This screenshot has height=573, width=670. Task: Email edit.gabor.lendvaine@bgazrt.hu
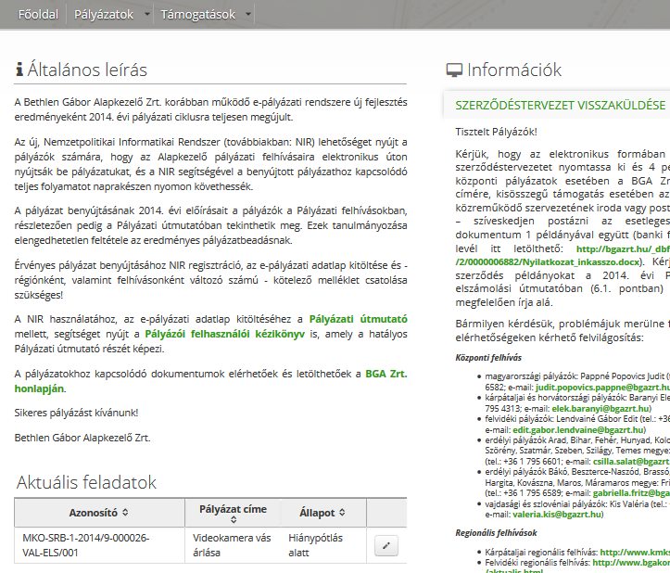578,430
